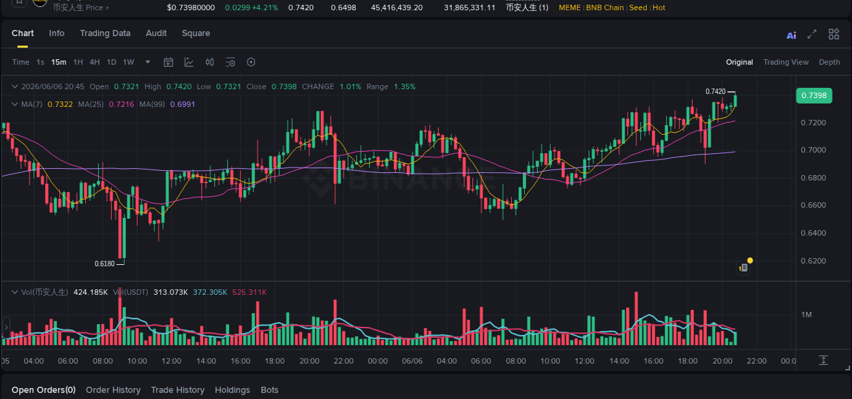852x399 pixels.
Task: Click the BNB Chain tag link
Action: [x=605, y=7]
